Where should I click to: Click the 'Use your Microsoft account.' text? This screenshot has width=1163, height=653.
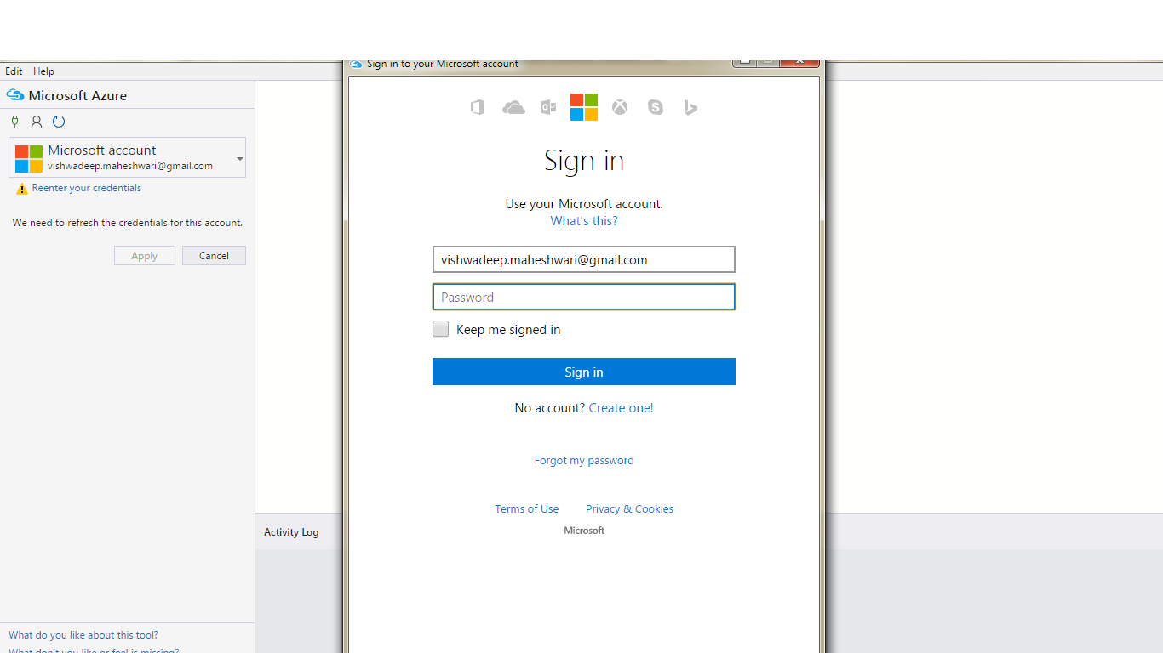pyautogui.click(x=584, y=204)
